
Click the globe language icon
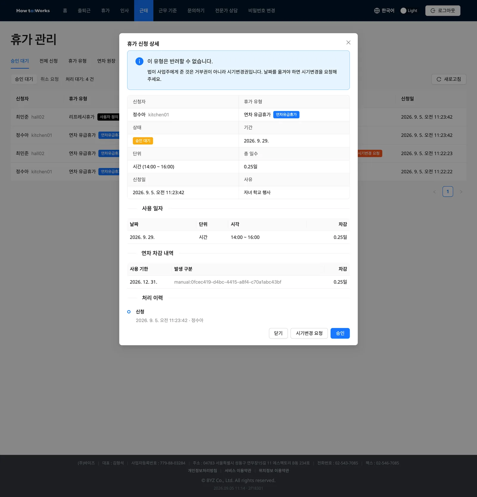point(377,11)
